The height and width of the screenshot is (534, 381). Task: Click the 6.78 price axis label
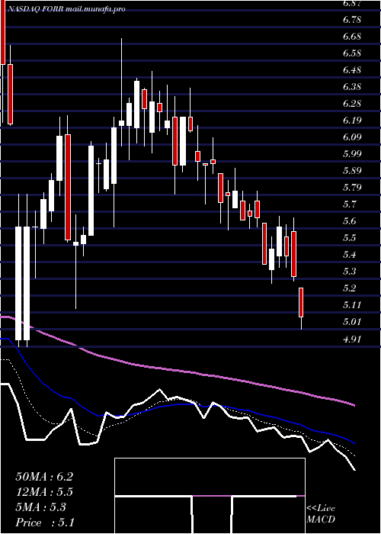352,20
